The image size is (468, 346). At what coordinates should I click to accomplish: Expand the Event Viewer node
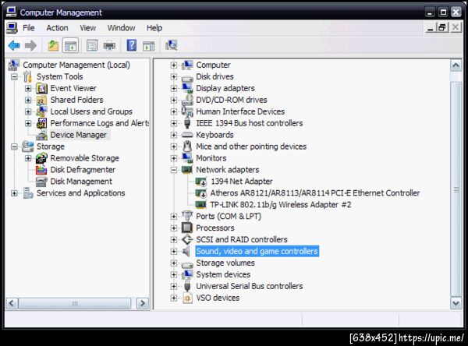(x=28, y=88)
